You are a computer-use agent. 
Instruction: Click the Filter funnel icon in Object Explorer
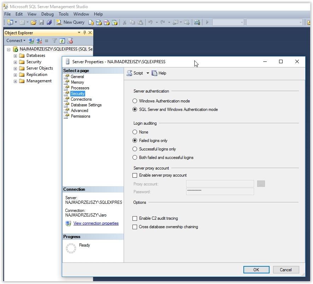point(54,41)
